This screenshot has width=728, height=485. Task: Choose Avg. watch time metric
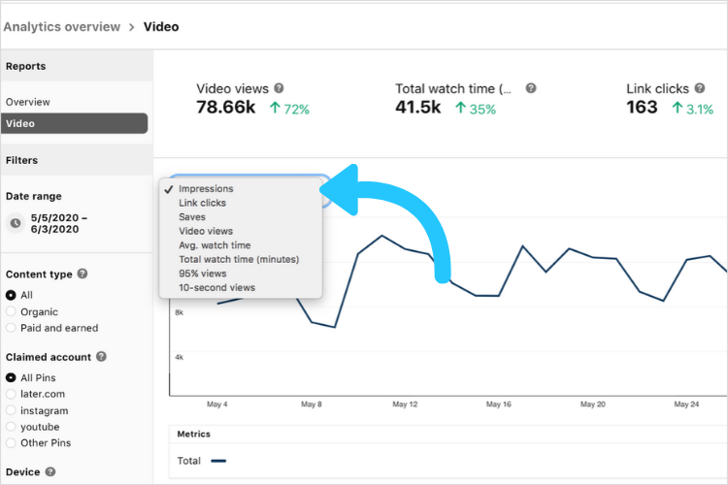click(x=241, y=245)
